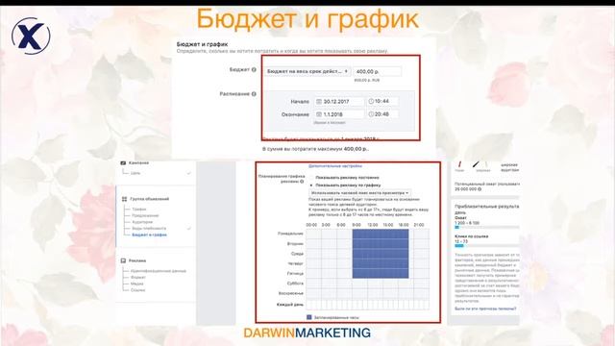Click the Каждый день row of schedule grid
This screenshot has height=346, width=615.
[367, 305]
